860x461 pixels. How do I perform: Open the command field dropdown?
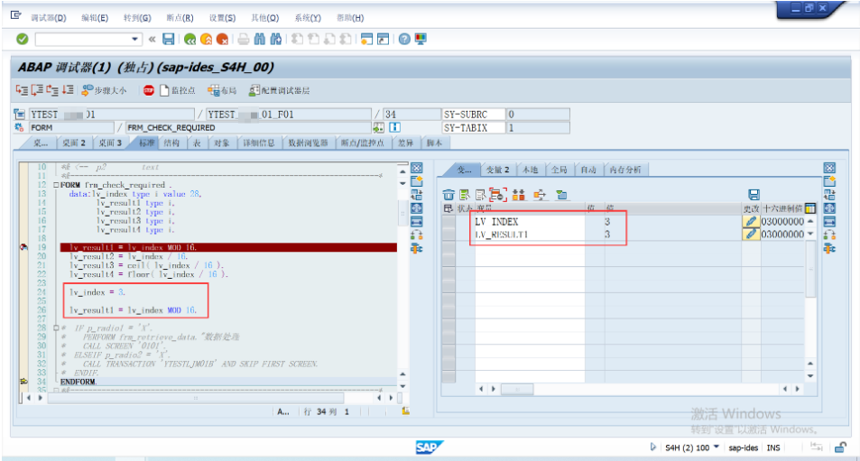point(135,39)
